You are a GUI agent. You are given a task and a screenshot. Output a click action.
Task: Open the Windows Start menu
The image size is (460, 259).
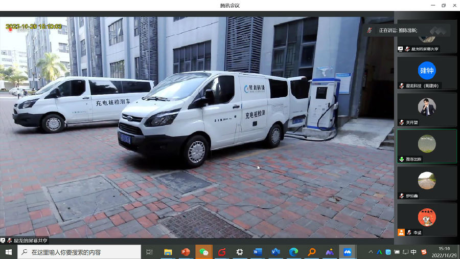[x=9, y=252]
